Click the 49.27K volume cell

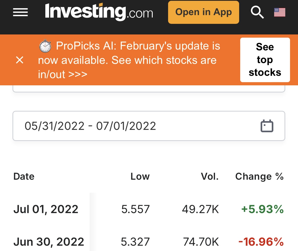coord(200,210)
